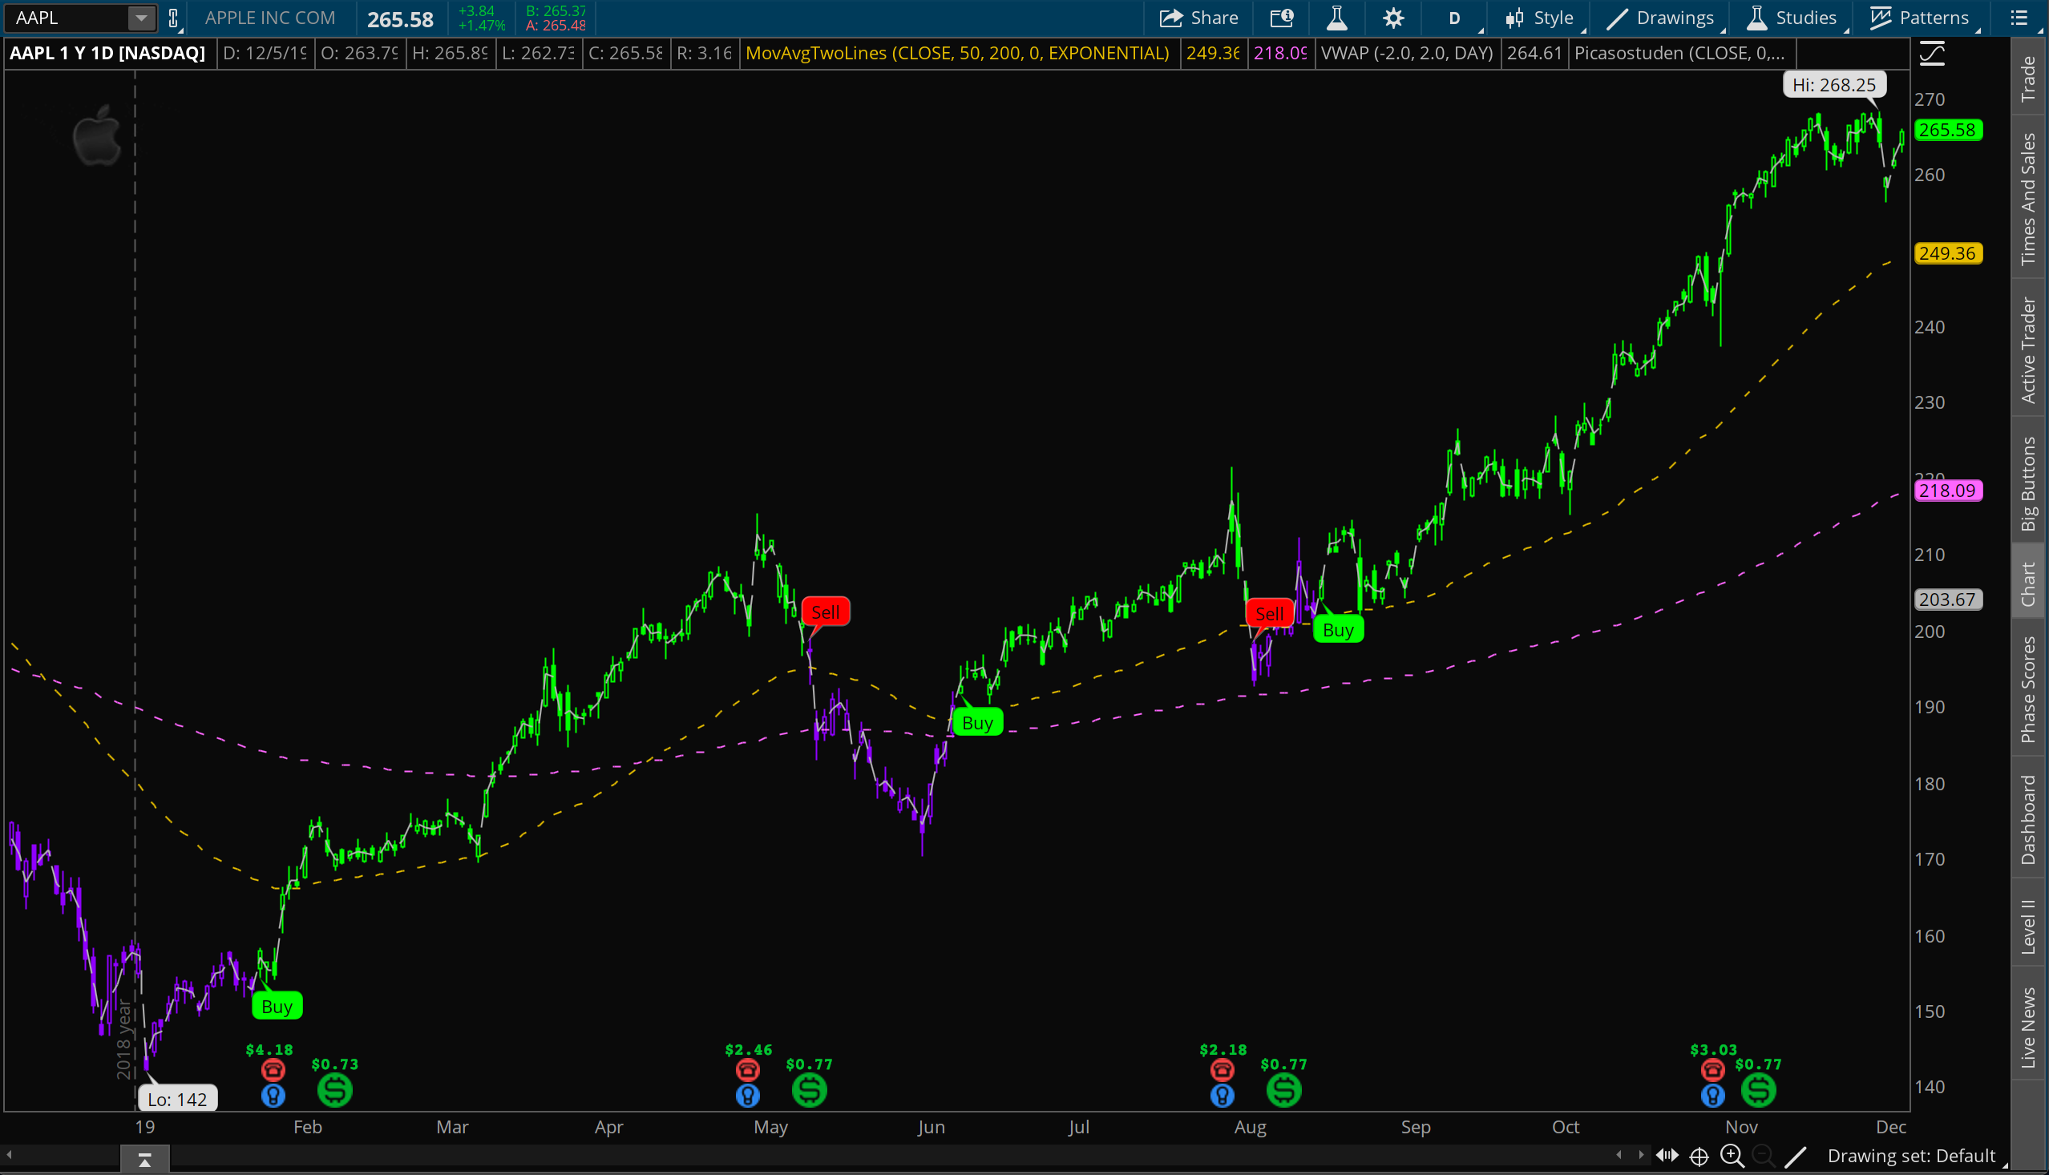Click the green 265.58 price axis label

[x=1947, y=130]
